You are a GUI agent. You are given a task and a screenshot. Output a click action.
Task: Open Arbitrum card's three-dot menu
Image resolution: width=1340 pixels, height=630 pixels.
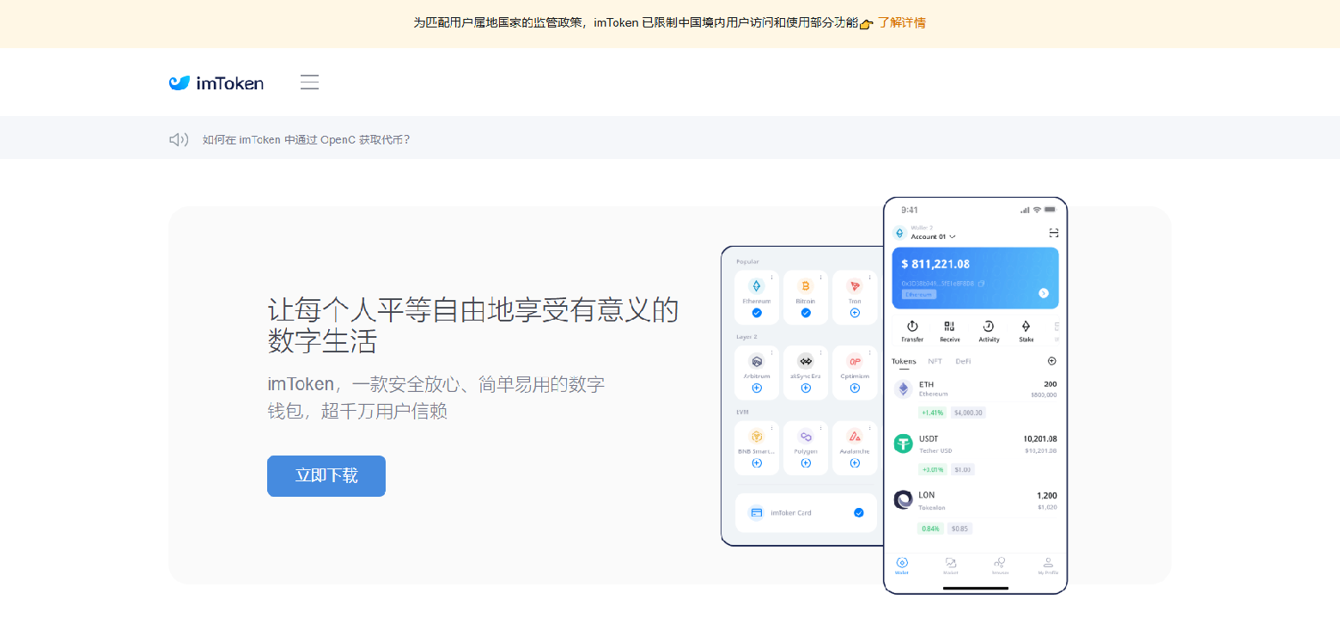pyautogui.click(x=772, y=352)
